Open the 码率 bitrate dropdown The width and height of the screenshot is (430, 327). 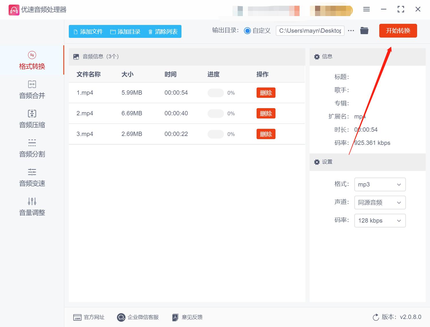click(x=380, y=221)
